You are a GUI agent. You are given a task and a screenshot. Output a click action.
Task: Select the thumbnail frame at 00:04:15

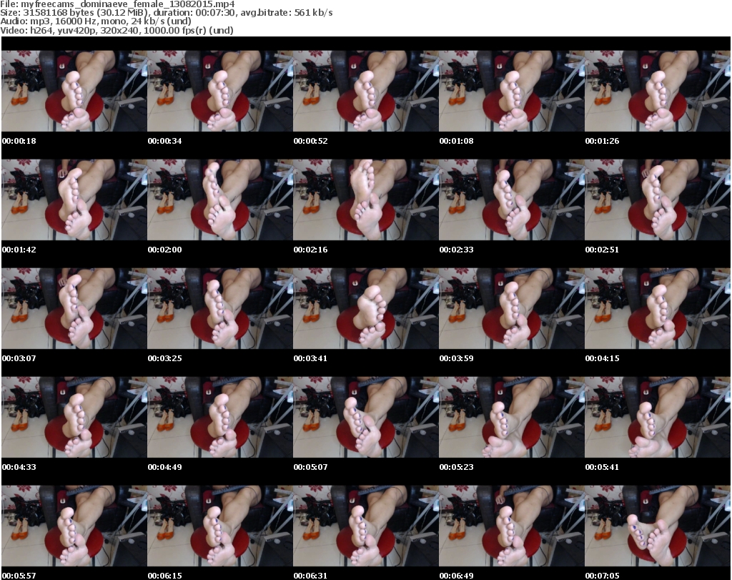pos(658,309)
